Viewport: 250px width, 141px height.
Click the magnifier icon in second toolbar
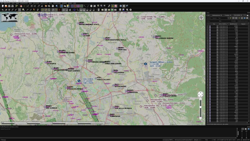(77, 10)
